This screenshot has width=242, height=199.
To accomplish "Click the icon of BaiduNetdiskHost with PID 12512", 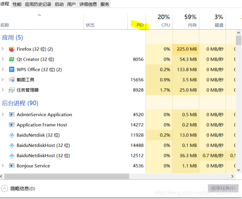I will [12, 156].
